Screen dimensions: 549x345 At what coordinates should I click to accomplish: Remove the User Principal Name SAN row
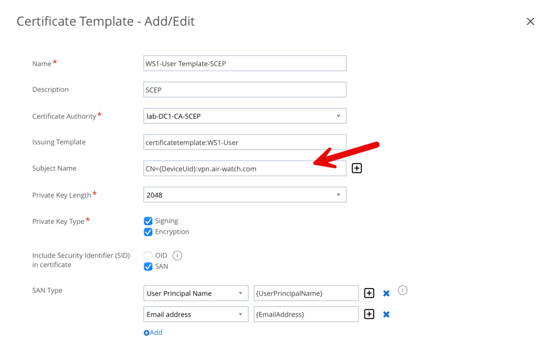coord(386,293)
